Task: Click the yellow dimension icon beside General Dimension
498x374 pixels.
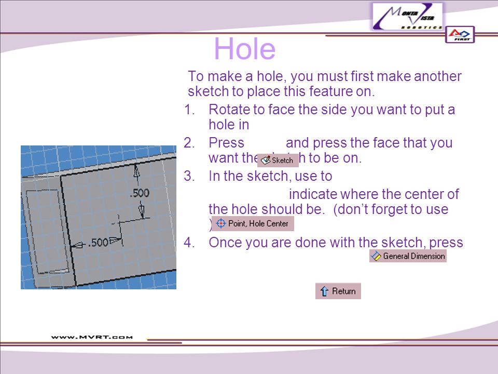Action: pyautogui.click(x=376, y=256)
